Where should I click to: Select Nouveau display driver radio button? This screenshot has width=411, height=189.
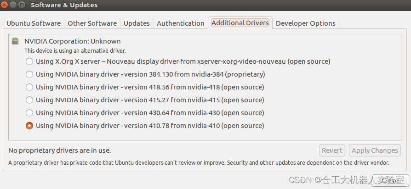click(x=29, y=61)
